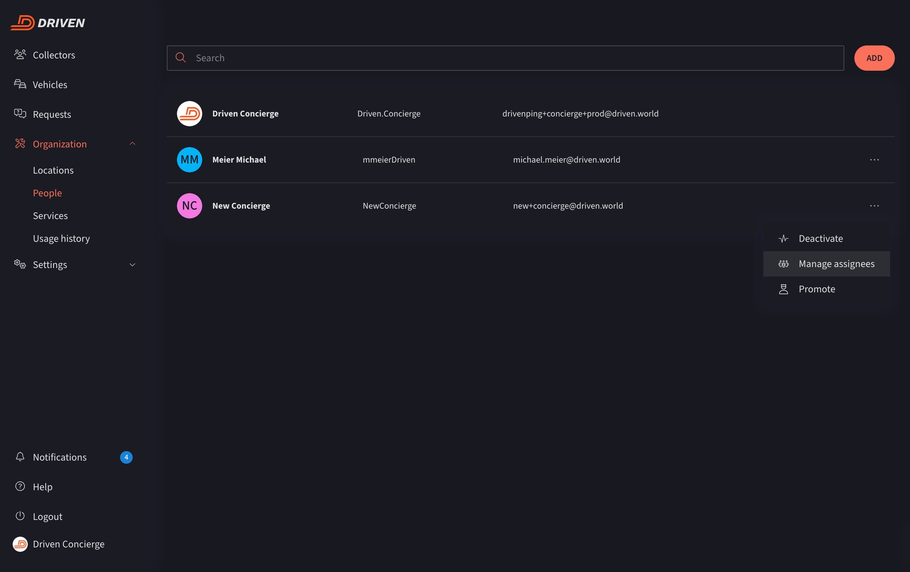
Task: Click the Driven logo at top left
Action: [48, 23]
